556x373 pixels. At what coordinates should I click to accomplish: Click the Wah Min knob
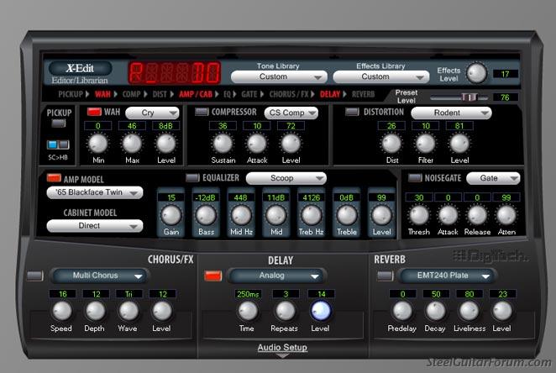(97, 144)
